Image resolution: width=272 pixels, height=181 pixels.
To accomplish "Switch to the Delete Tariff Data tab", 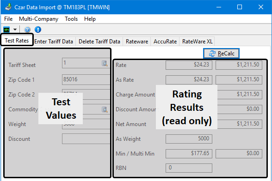I will click(99, 42).
